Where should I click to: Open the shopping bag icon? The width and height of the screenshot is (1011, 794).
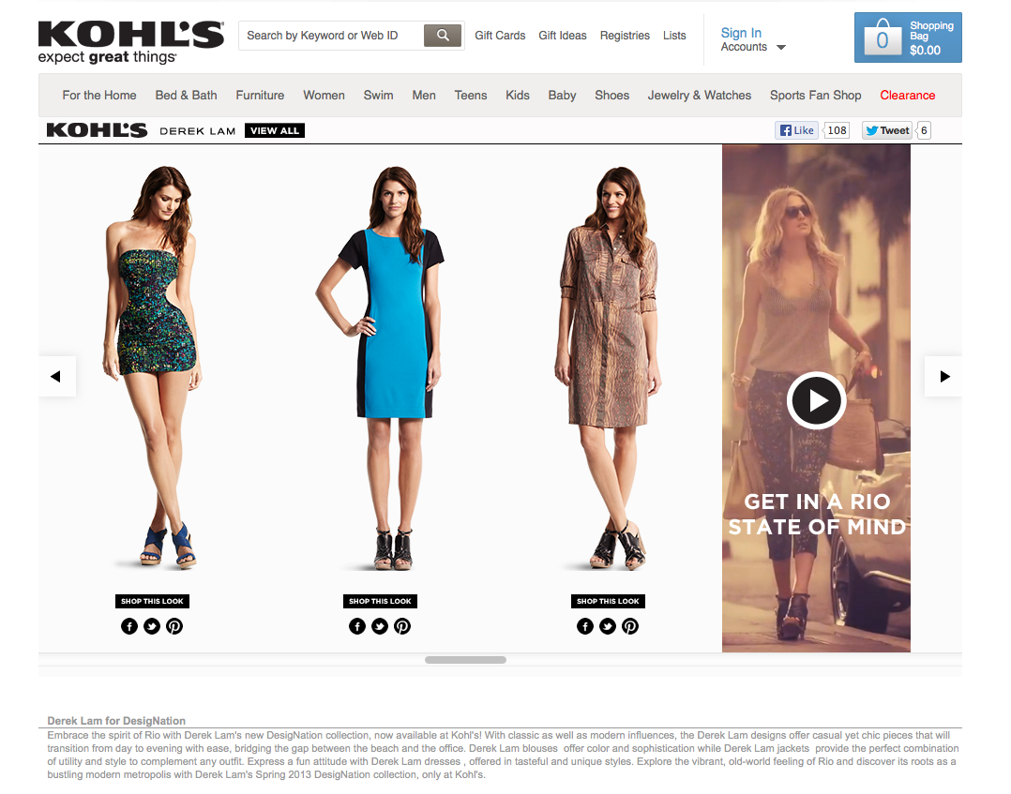(882, 38)
